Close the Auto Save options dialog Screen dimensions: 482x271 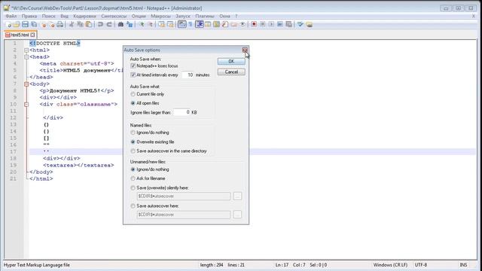tap(245, 50)
